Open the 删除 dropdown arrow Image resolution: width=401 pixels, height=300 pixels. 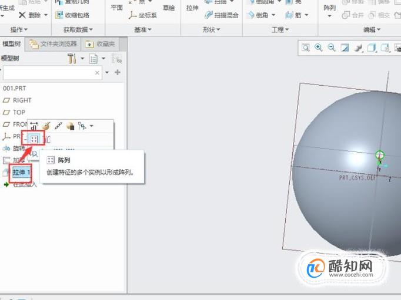pyautogui.click(x=46, y=15)
